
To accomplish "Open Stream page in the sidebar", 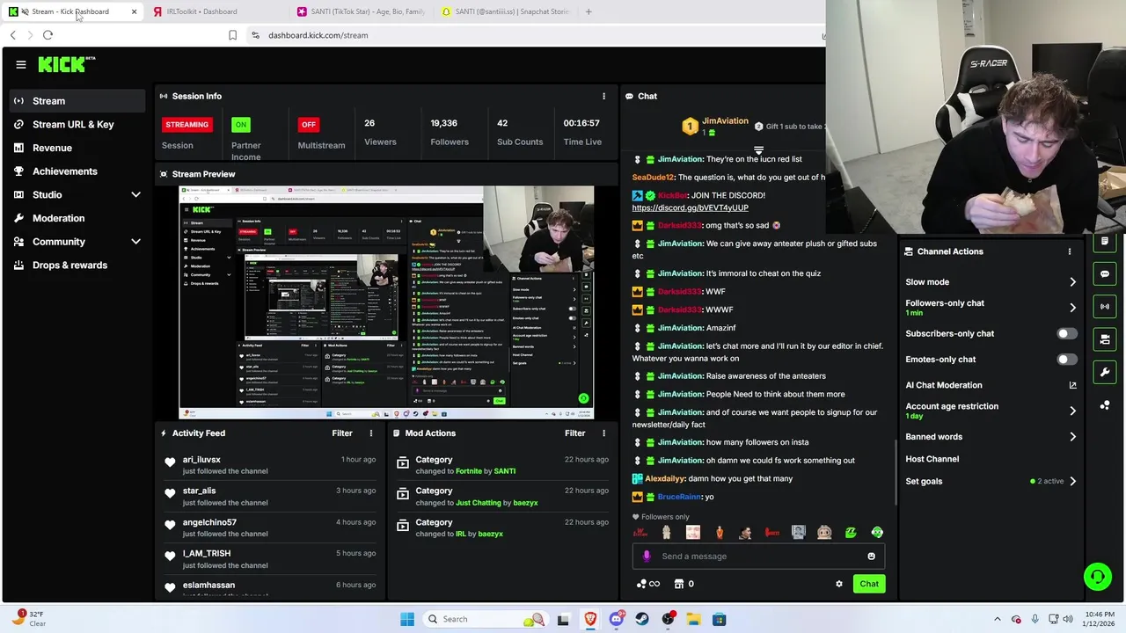I will point(77,101).
